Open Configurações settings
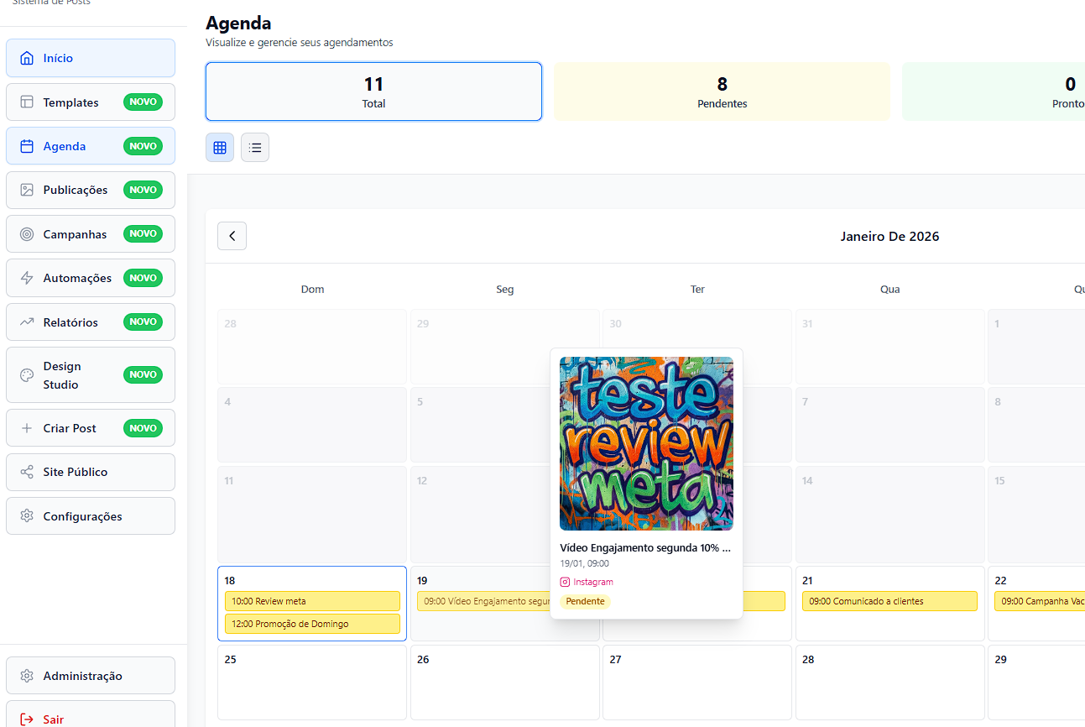The image size is (1085, 727). point(26,515)
